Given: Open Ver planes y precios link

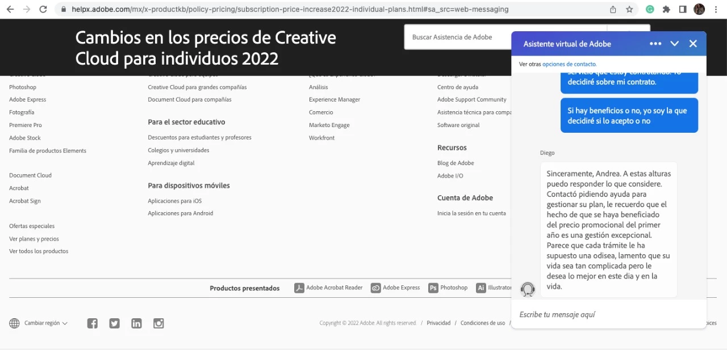Looking at the screenshot, I should (34, 239).
